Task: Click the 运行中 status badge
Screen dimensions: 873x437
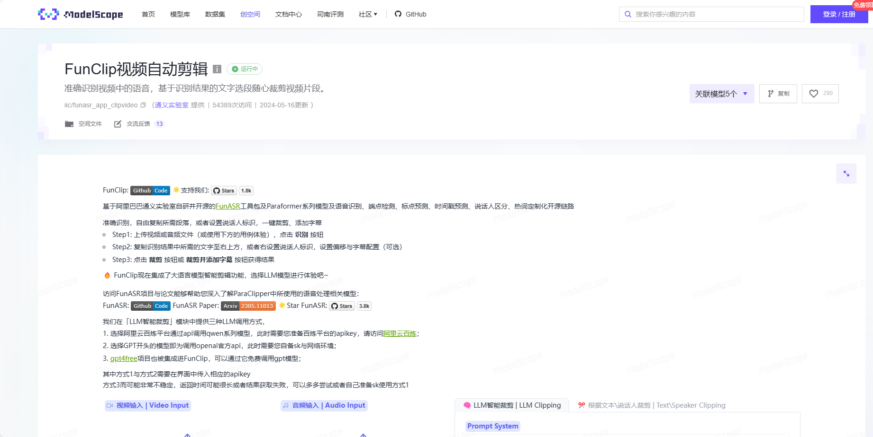Action: click(245, 69)
